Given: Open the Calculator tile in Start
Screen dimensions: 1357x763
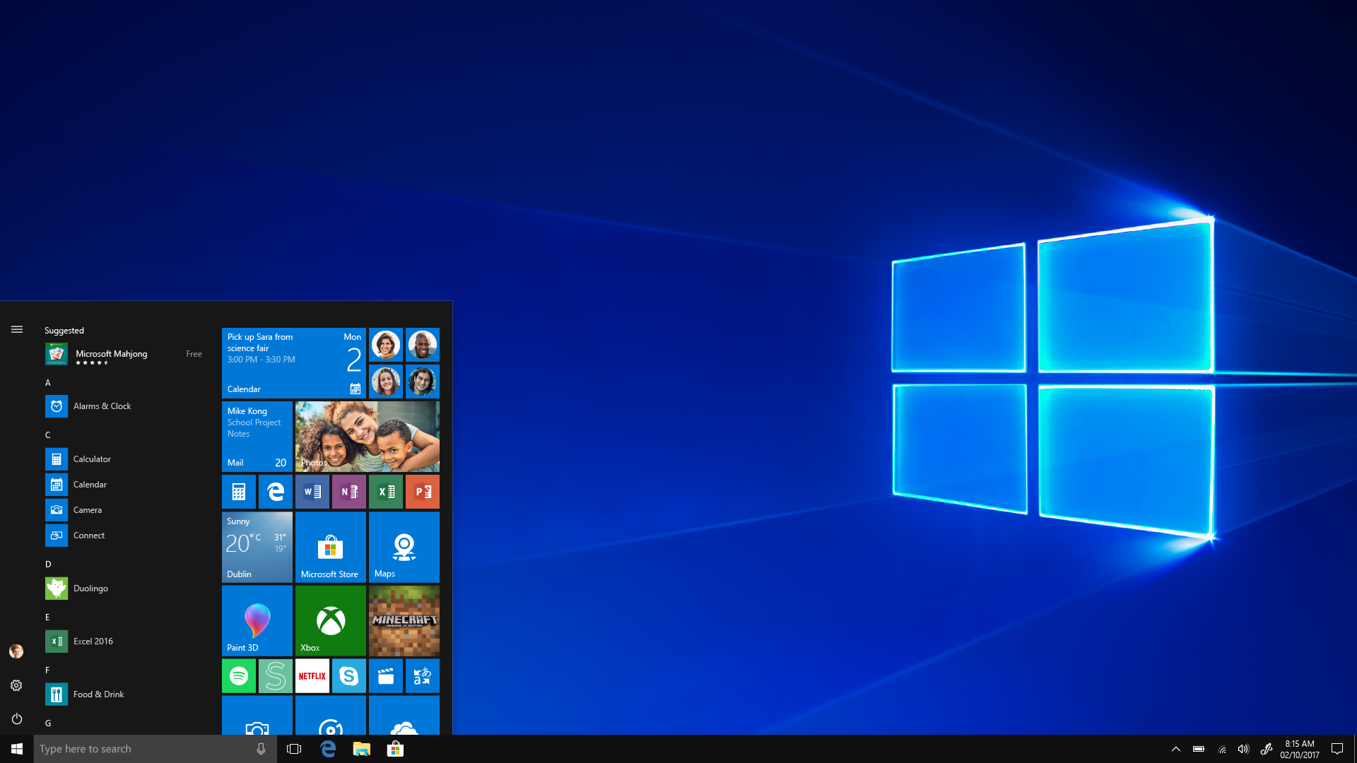Looking at the screenshot, I should coord(239,492).
